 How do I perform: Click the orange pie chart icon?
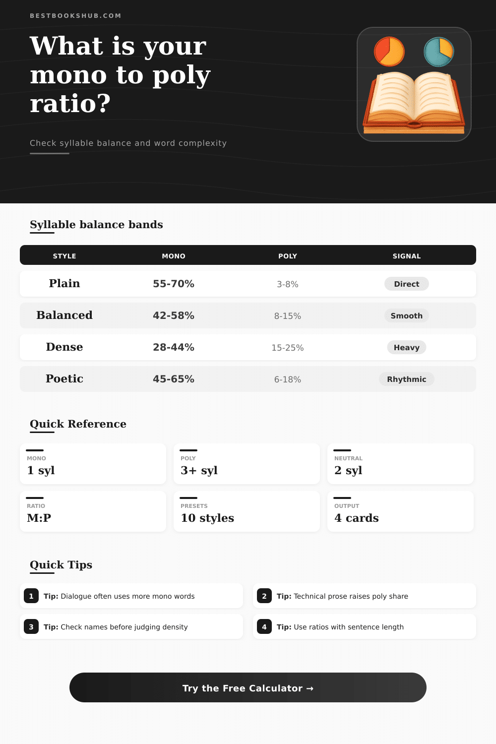pyautogui.click(x=389, y=52)
